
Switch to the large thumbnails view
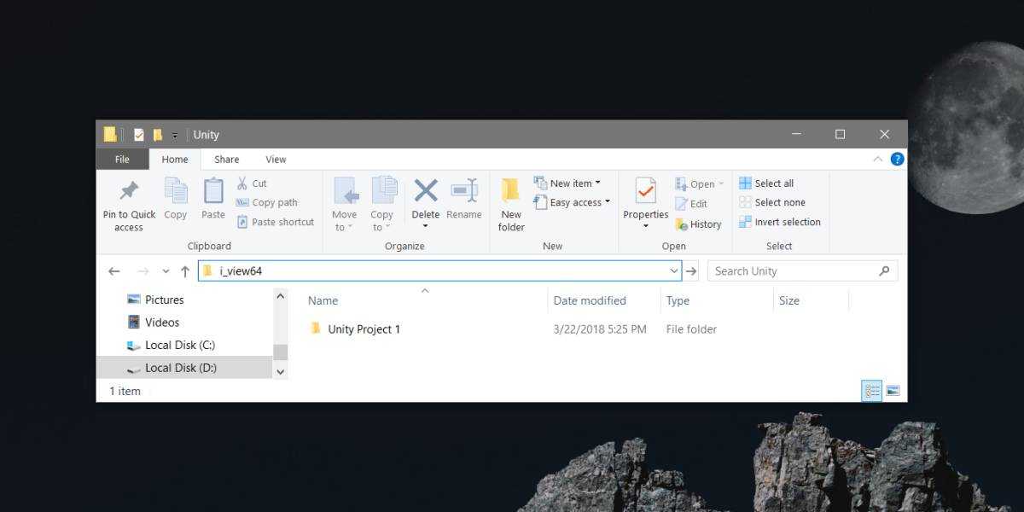coord(893,391)
